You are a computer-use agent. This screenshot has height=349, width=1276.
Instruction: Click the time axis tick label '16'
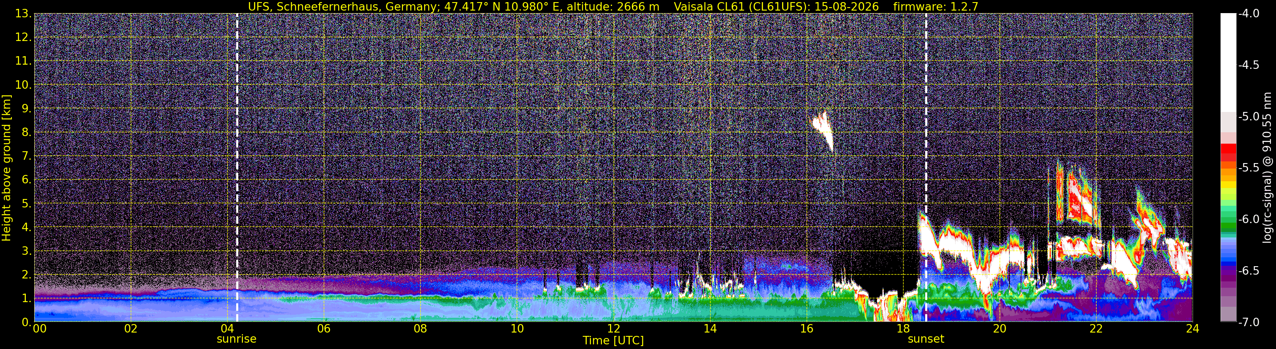806,329
